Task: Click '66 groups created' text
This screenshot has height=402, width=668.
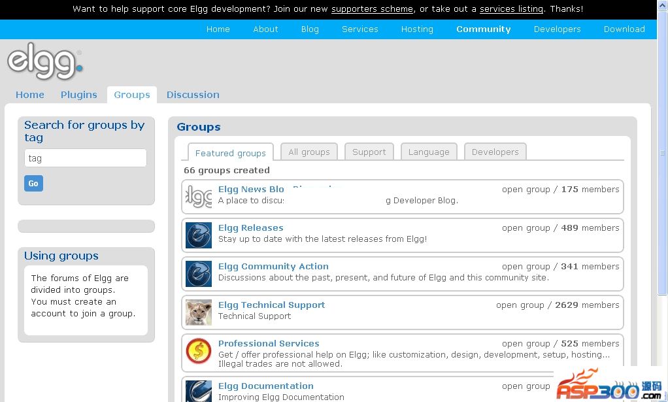Action: pos(227,171)
